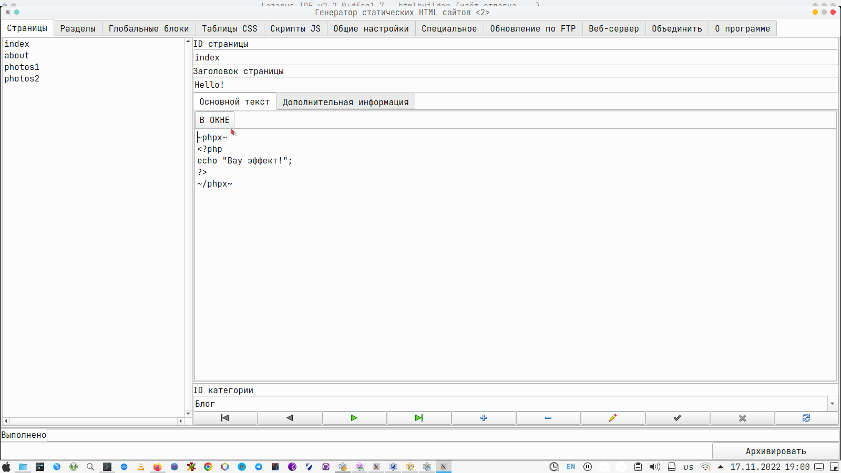Click the Архивировать button
Screen dimensions: 841x473
[775, 451]
